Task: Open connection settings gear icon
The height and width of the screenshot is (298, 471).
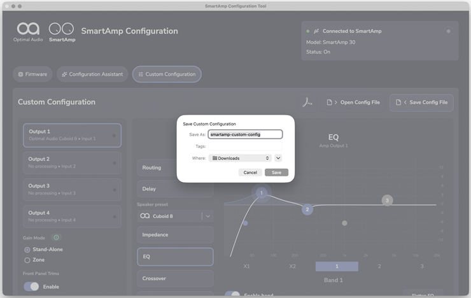Action: 448,31
